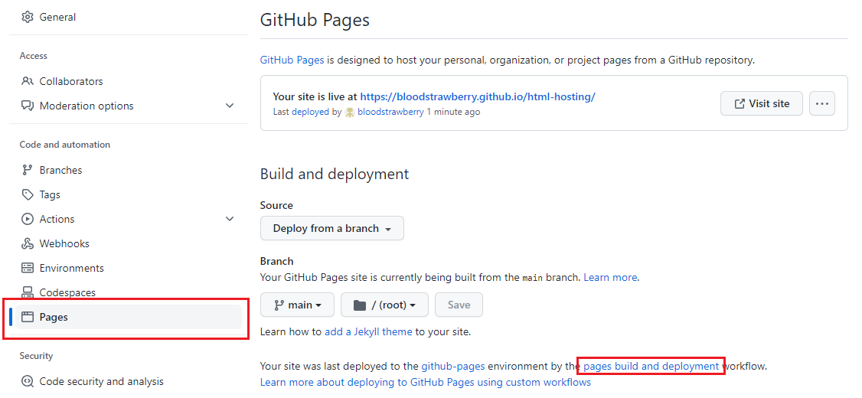Click the 'Code and automation' section label
The image size is (862, 398).
tap(65, 145)
